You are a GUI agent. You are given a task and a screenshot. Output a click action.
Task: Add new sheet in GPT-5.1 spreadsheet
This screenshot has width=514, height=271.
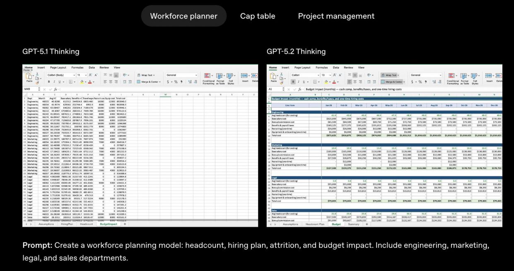pyautogui.click(x=125, y=224)
